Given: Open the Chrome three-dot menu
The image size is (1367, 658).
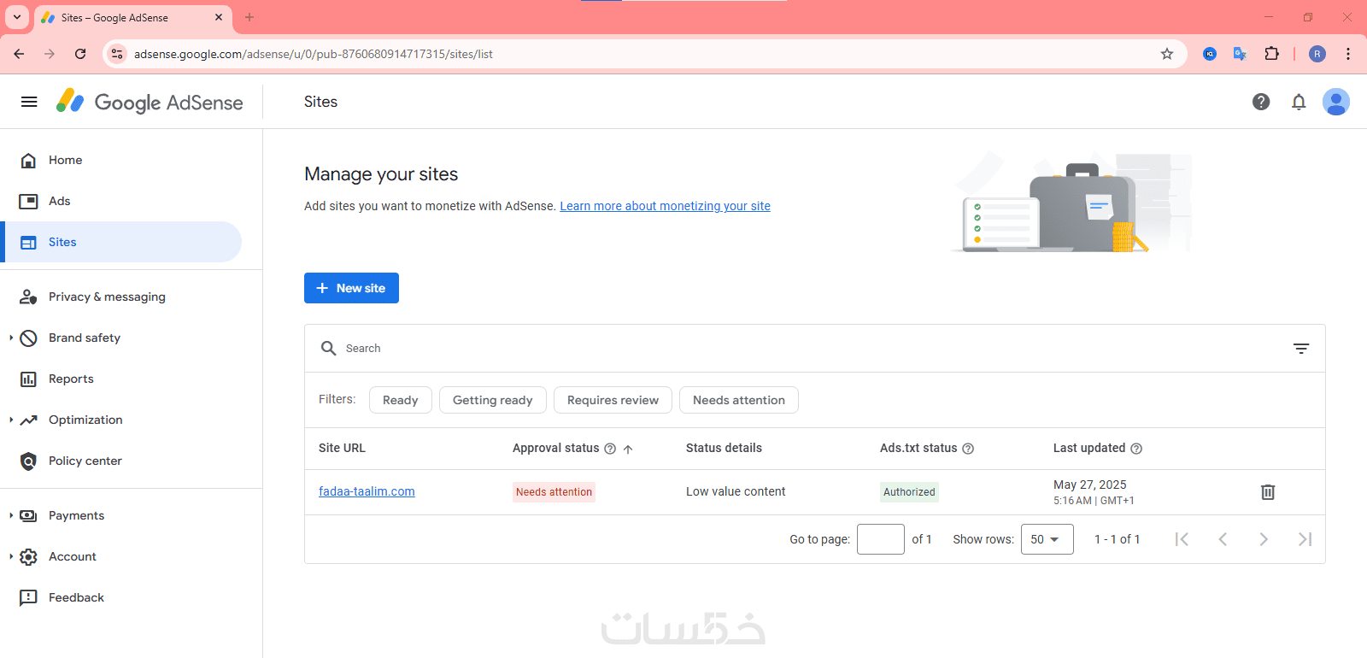Looking at the screenshot, I should point(1348,54).
